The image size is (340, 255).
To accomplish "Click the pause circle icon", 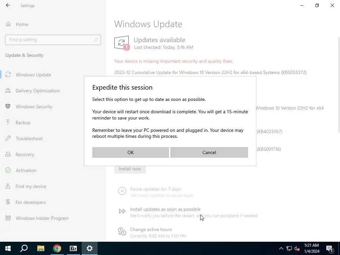I will point(122,191).
